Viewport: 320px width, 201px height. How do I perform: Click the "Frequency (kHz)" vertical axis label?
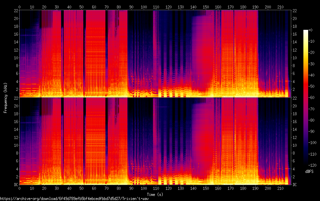(x=5, y=98)
